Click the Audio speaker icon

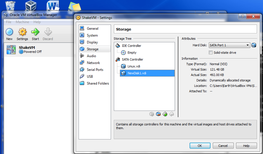click(x=82, y=56)
